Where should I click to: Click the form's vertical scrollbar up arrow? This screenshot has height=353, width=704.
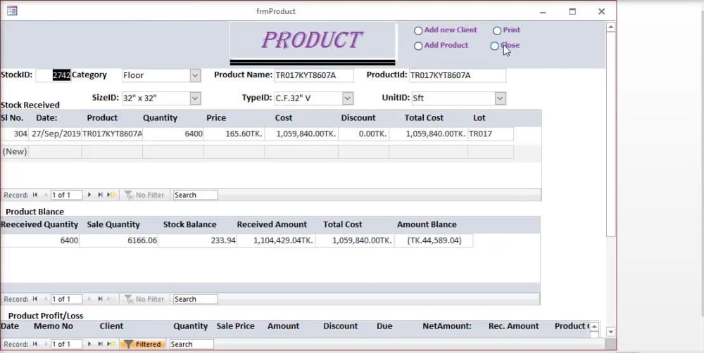610,27
